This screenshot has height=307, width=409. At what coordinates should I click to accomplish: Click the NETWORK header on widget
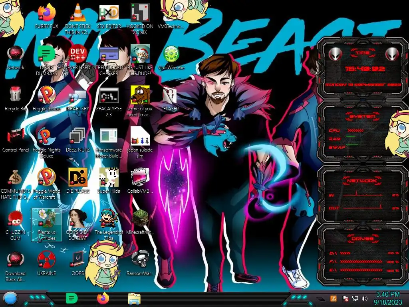point(362,181)
